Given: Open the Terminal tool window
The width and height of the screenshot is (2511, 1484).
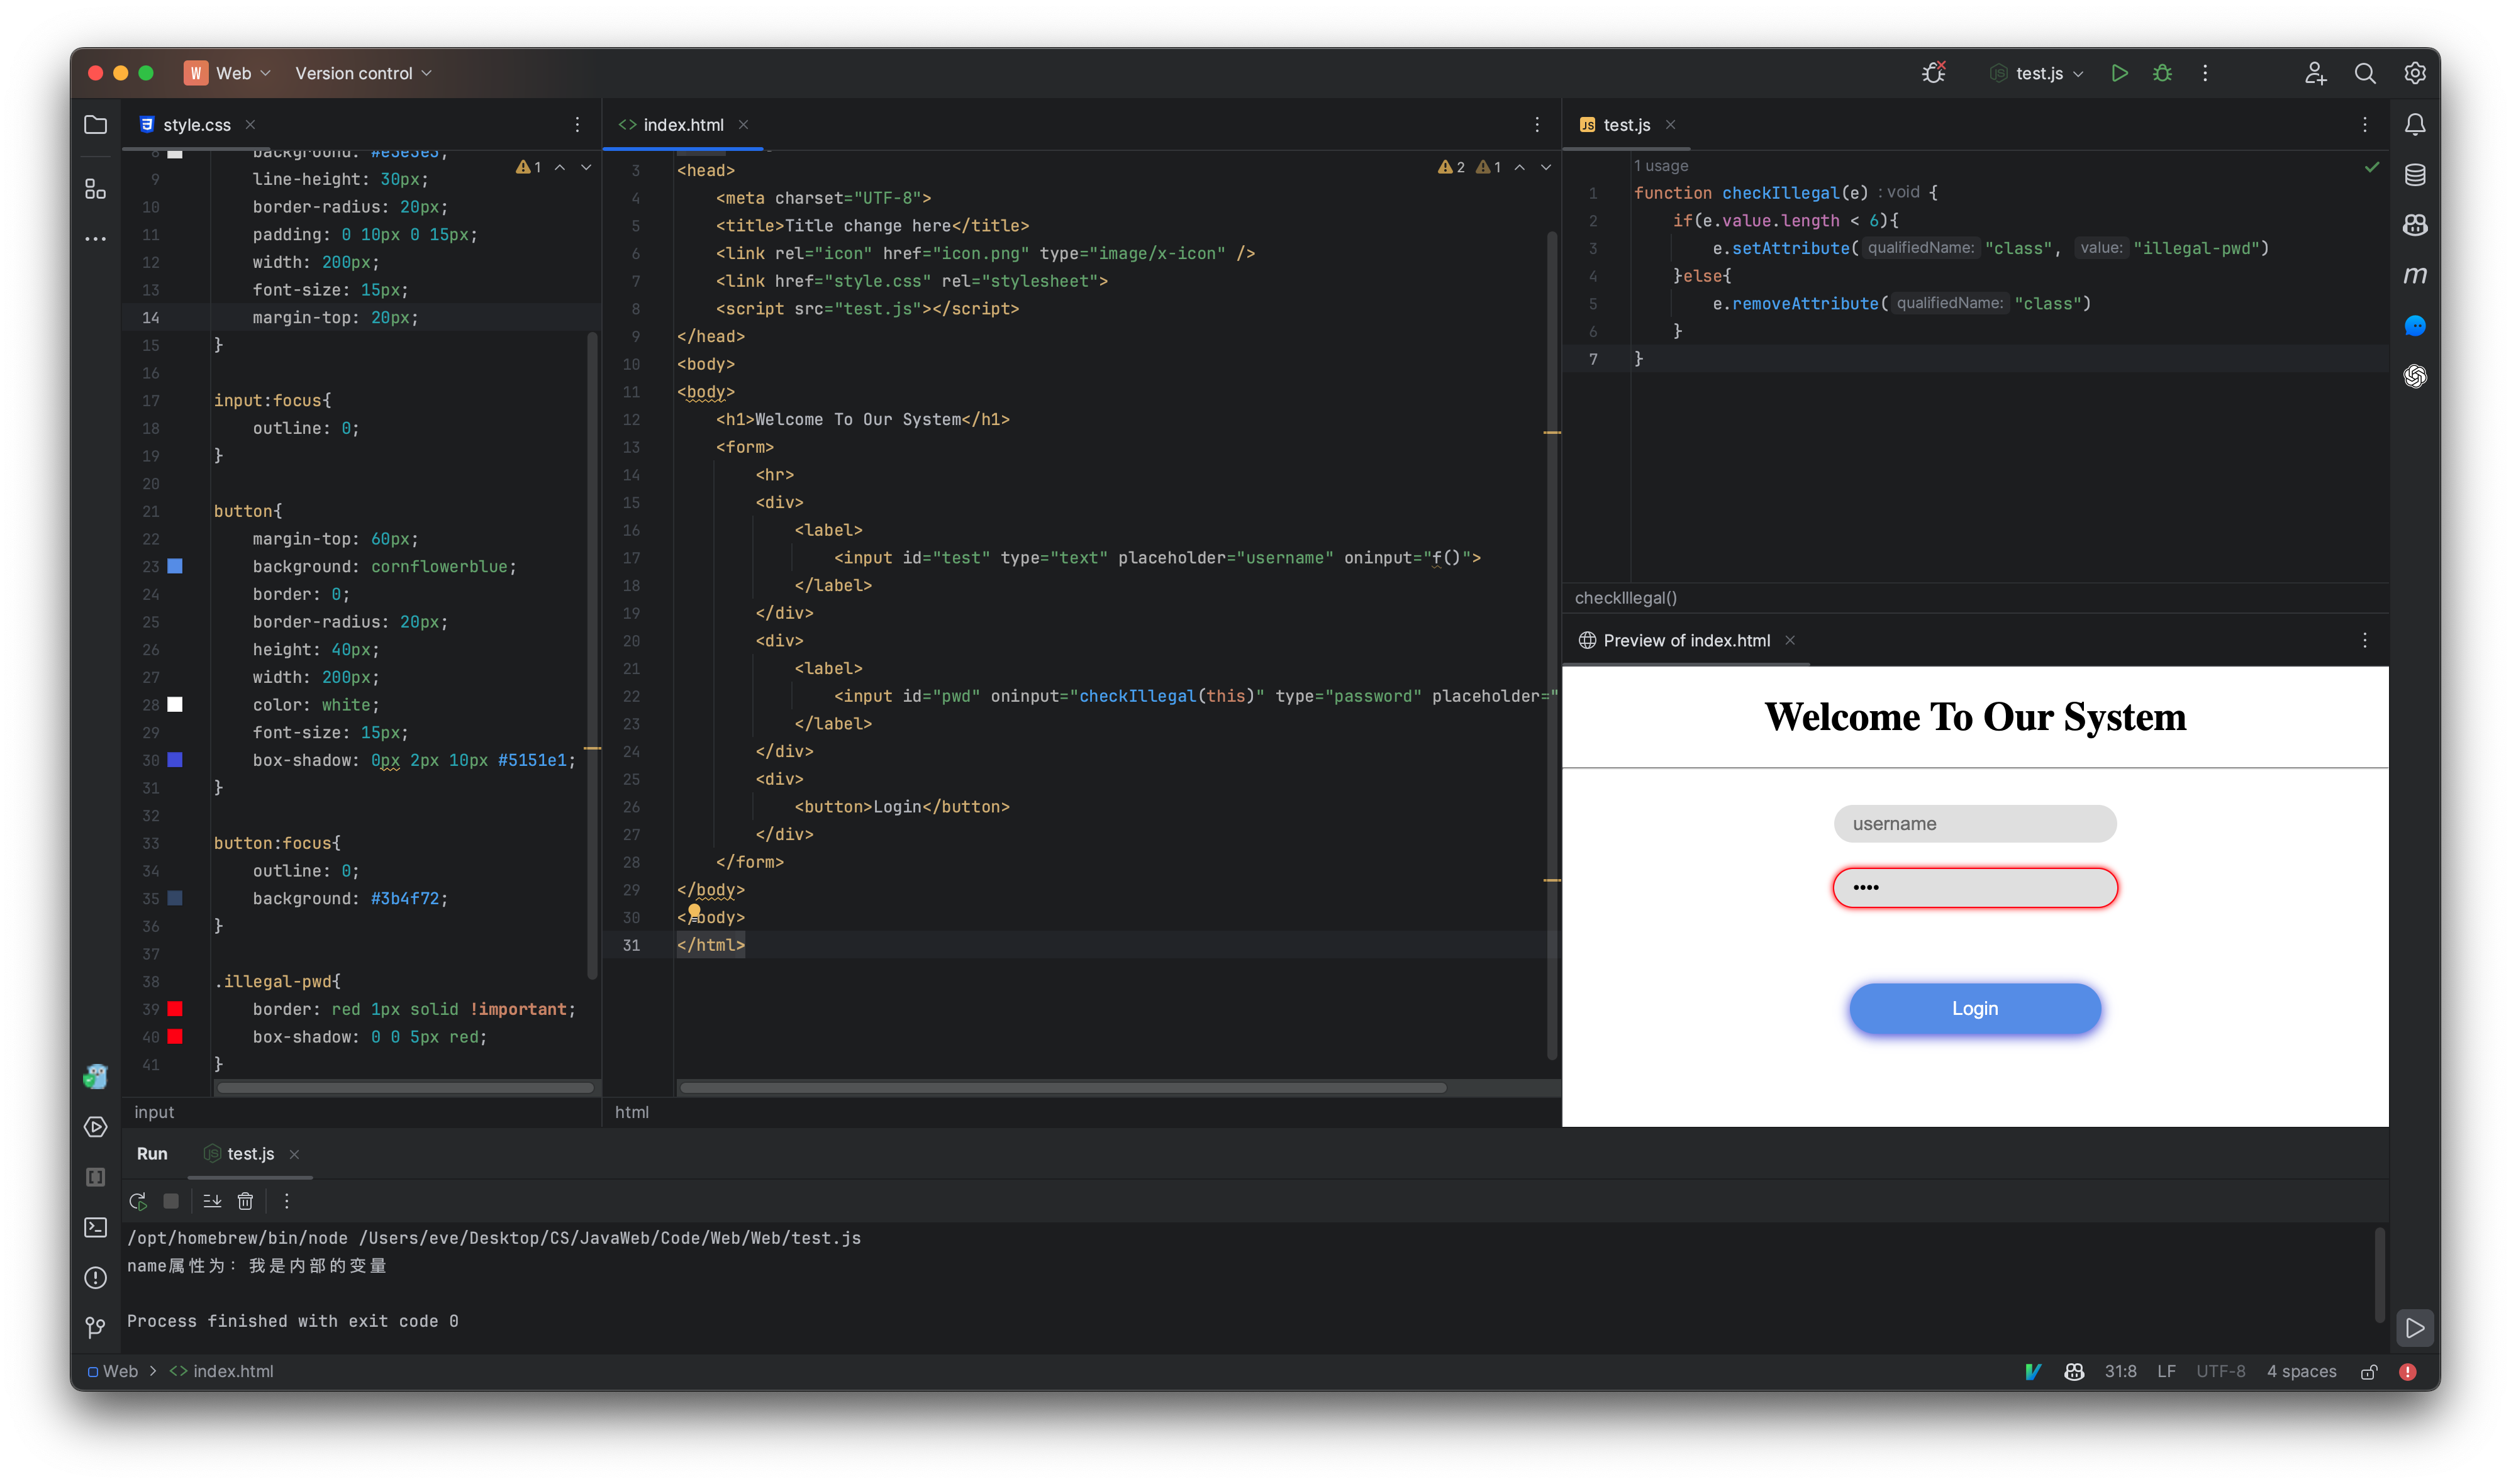Looking at the screenshot, I should click(x=96, y=1227).
